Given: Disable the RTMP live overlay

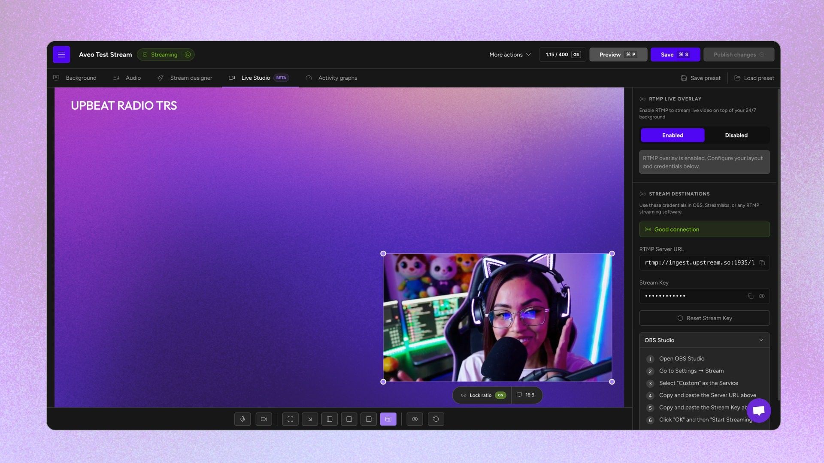Looking at the screenshot, I should pos(736,135).
